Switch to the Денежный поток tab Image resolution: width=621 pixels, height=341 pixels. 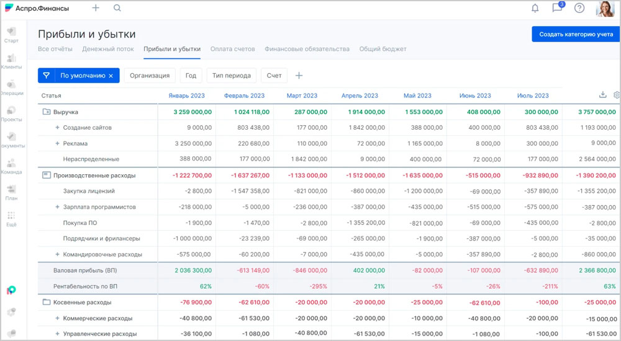tap(108, 49)
